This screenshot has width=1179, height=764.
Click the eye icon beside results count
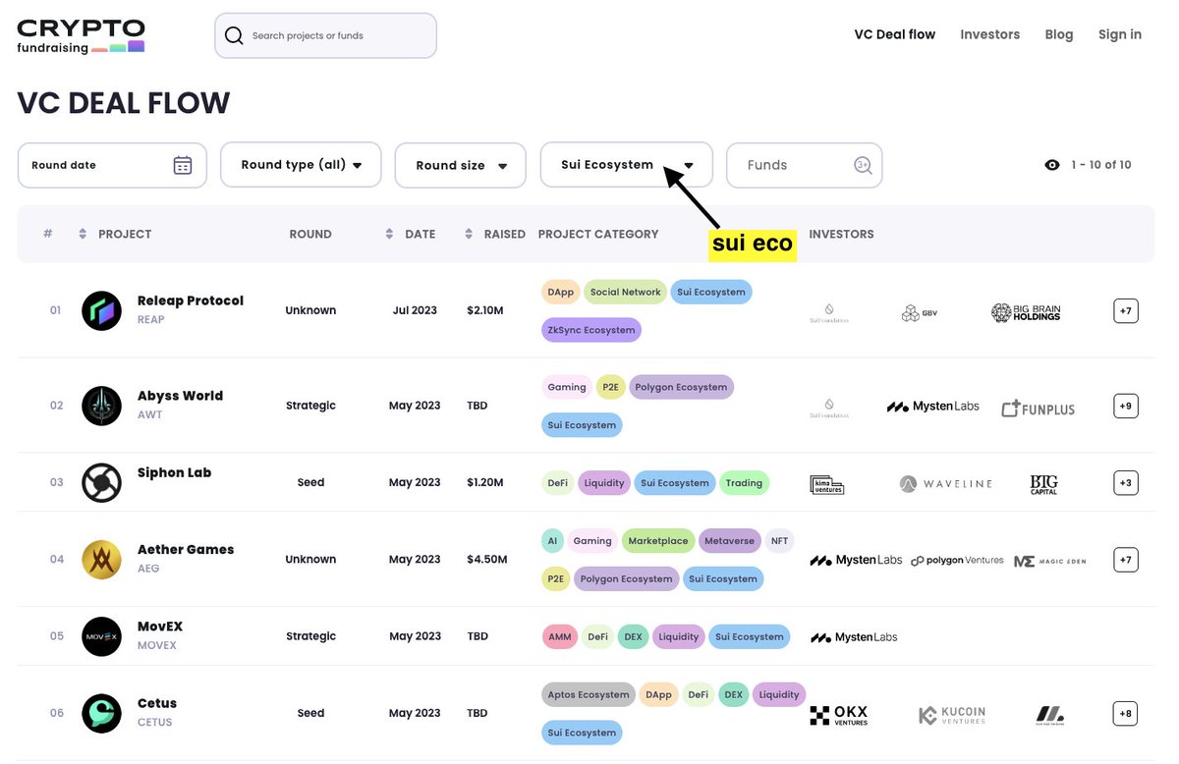(x=1052, y=165)
